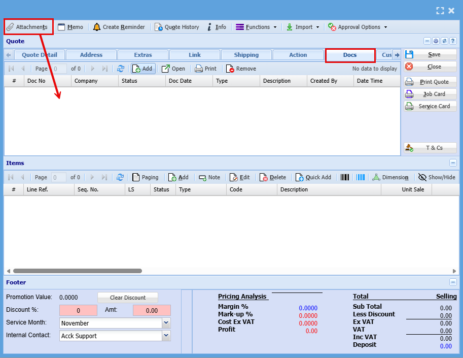This screenshot has height=358, width=463.
Task: Switch to the Quote Detail tab
Action: (40, 55)
